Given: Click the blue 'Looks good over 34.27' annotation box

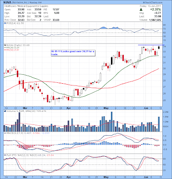Looking at the screenshot, I should 73,53.
